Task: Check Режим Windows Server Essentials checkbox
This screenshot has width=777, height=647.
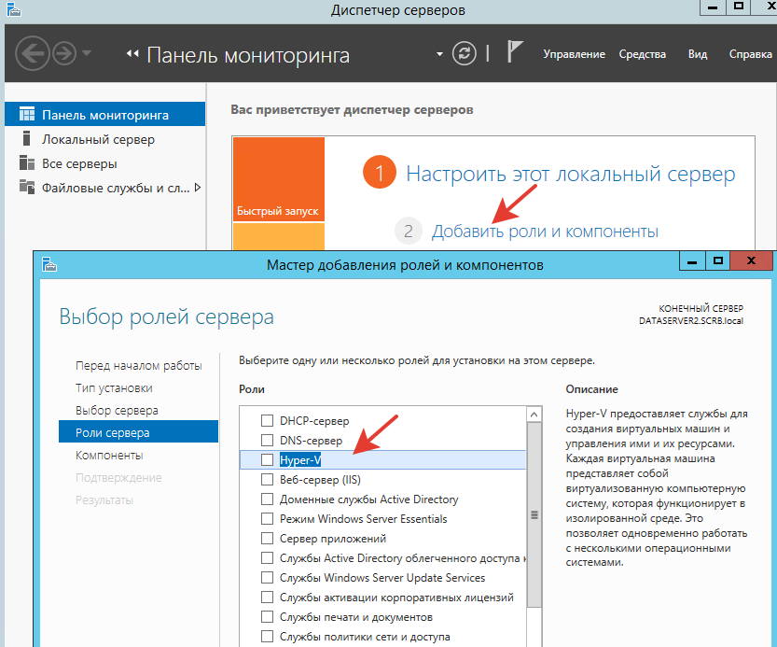Action: pyautogui.click(x=267, y=518)
